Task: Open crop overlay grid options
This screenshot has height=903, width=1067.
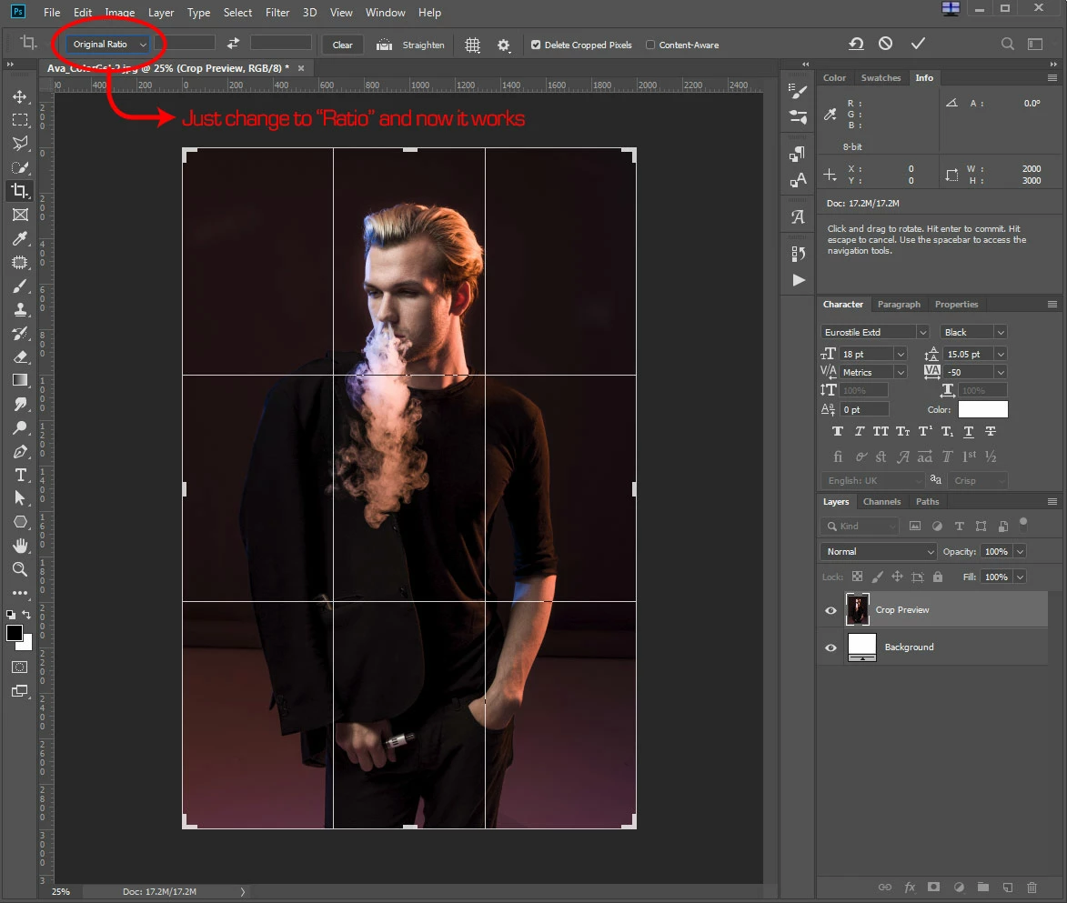Action: tap(472, 45)
